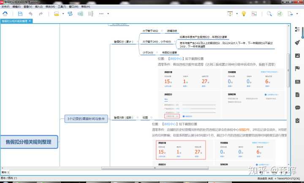This screenshot has height=183, width=304.
Task: Open the Notes panel in right sidebar
Action: (x=297, y=94)
